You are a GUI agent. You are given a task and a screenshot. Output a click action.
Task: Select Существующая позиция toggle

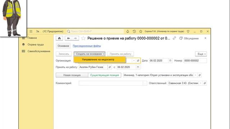pyautogui.click(x=105, y=75)
